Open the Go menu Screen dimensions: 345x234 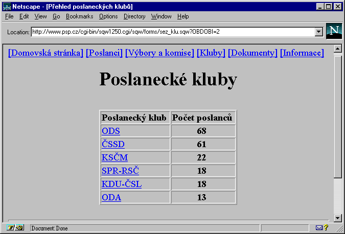56,16
